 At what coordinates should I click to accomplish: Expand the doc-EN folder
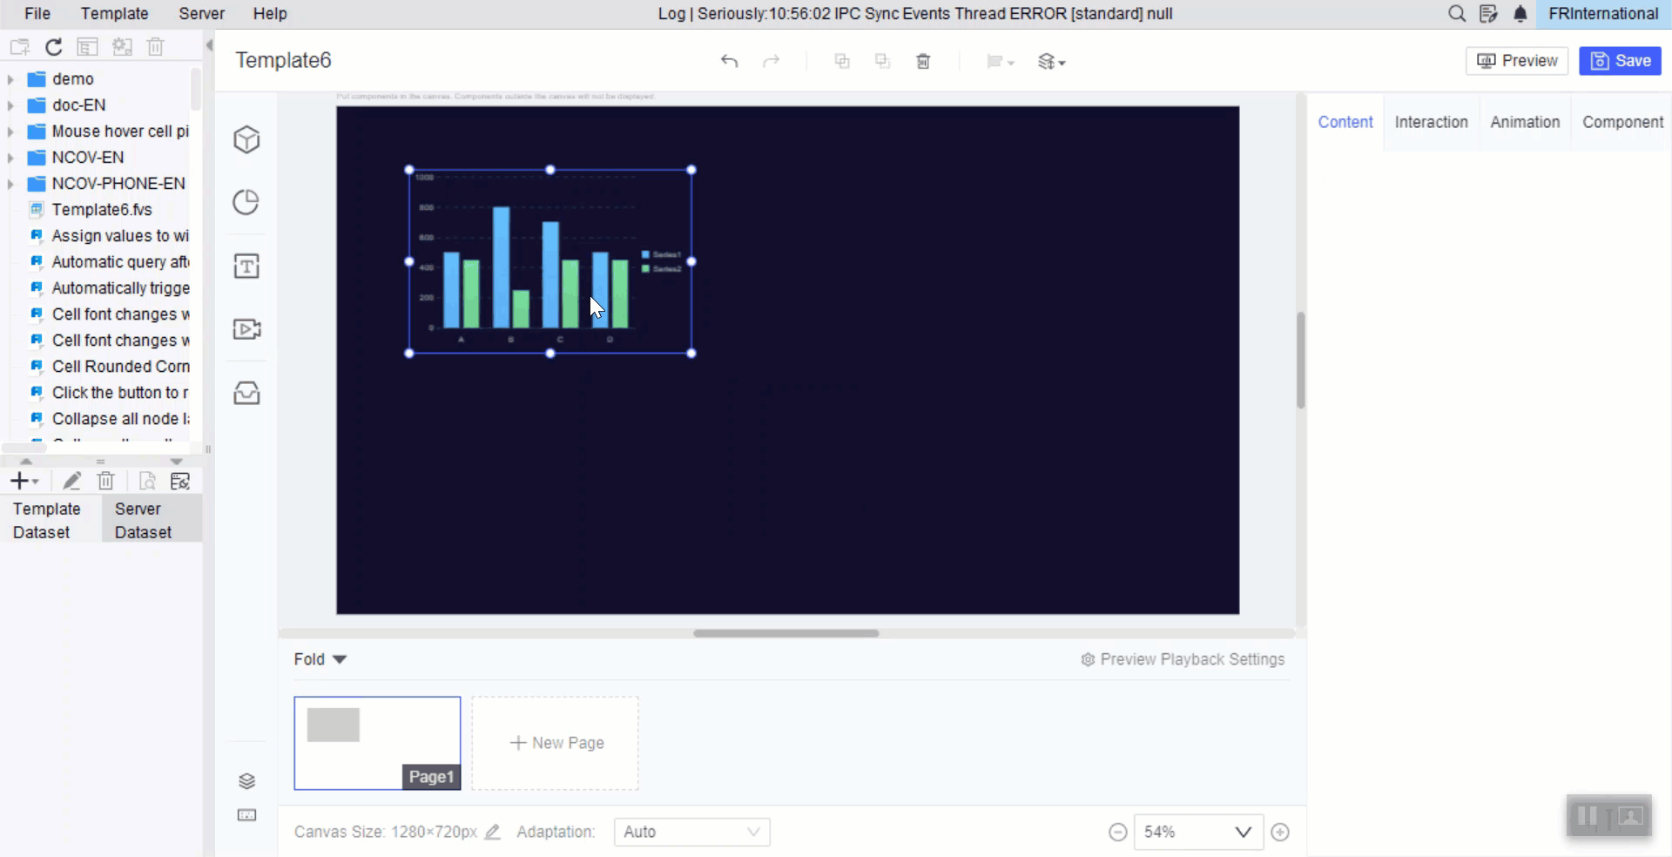pos(10,105)
